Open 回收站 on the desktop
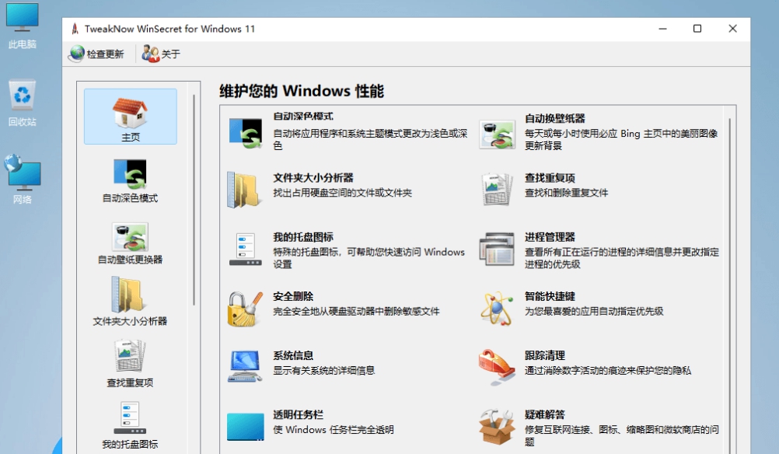 pos(23,103)
